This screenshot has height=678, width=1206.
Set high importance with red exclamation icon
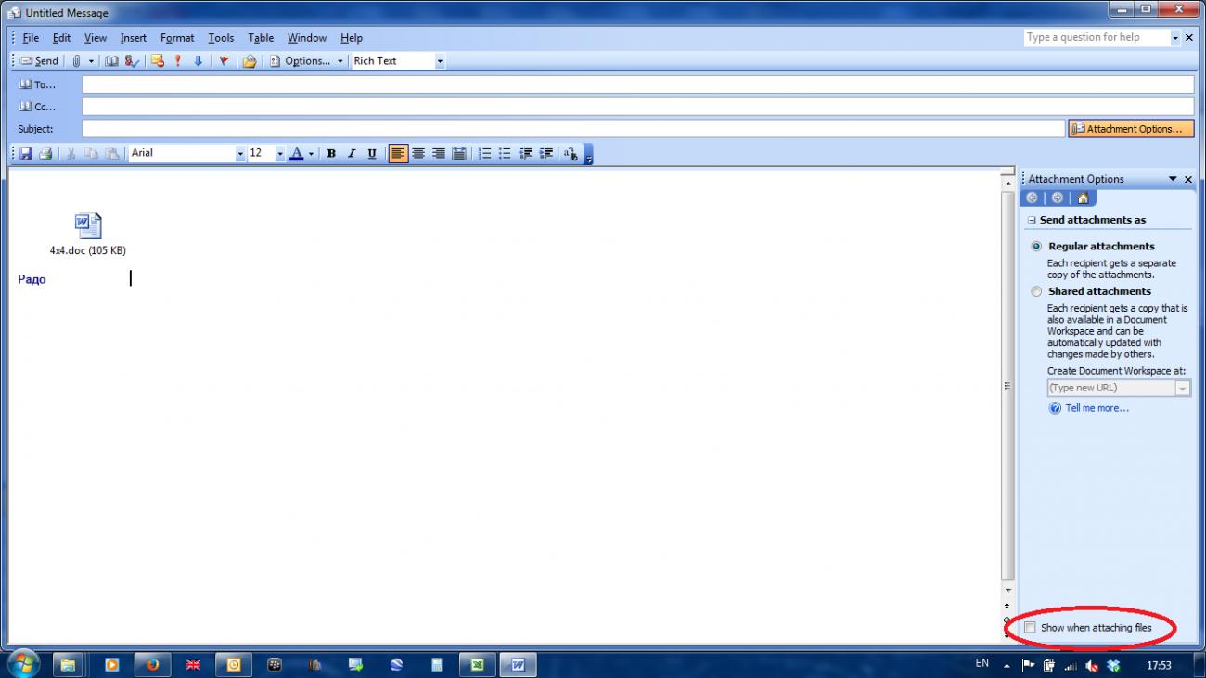tap(178, 61)
